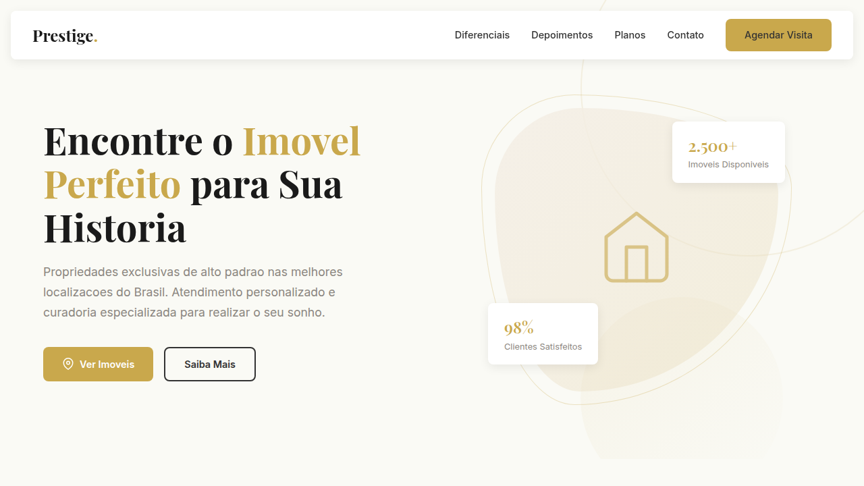Open the Depoimentos section from navigation

562,35
